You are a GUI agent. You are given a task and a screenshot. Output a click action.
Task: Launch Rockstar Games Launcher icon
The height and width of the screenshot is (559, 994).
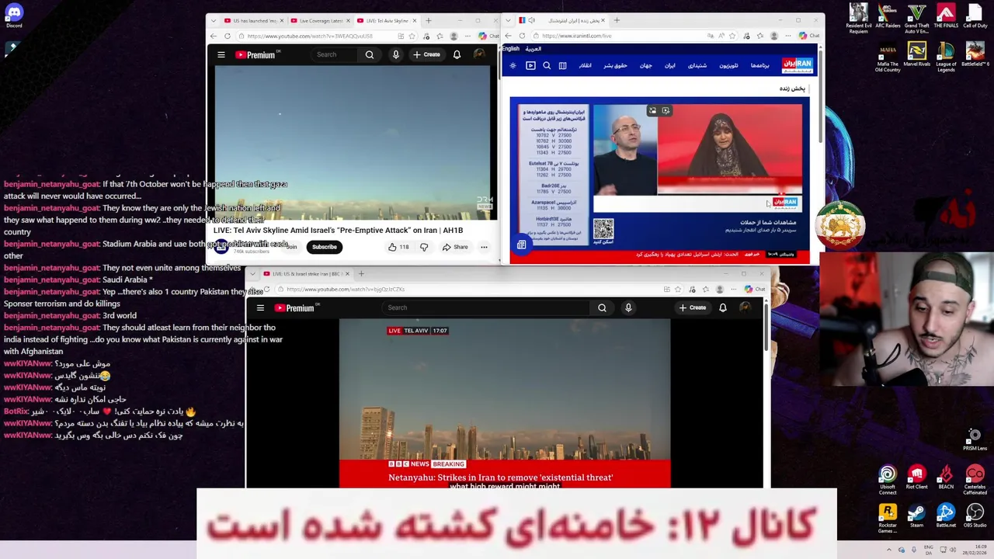[888, 519]
